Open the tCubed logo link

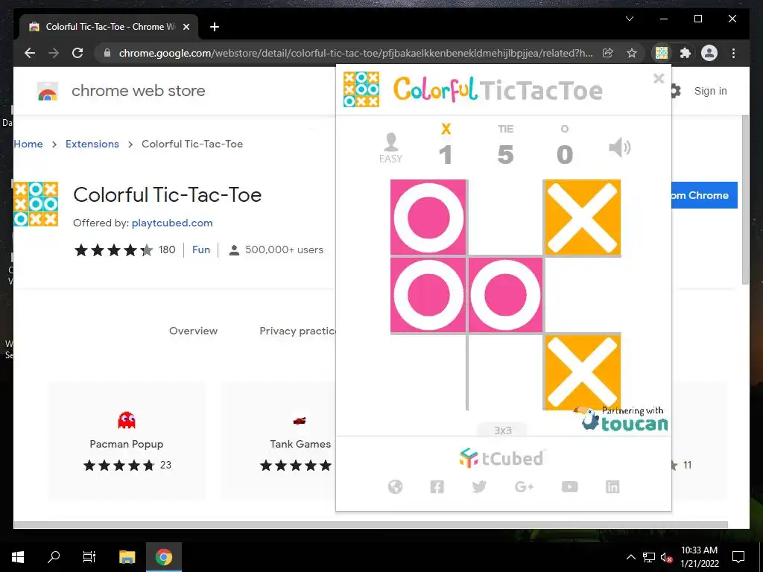click(x=501, y=458)
